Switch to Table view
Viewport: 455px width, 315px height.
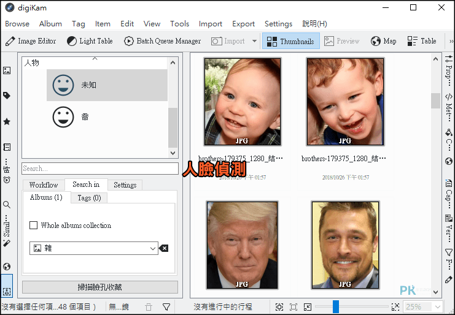point(422,41)
